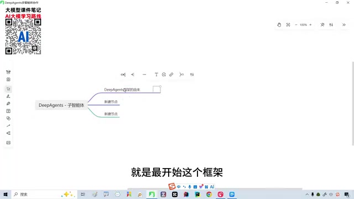
Task: Open style settings sliders in top toolbar
Action: (x=331, y=25)
